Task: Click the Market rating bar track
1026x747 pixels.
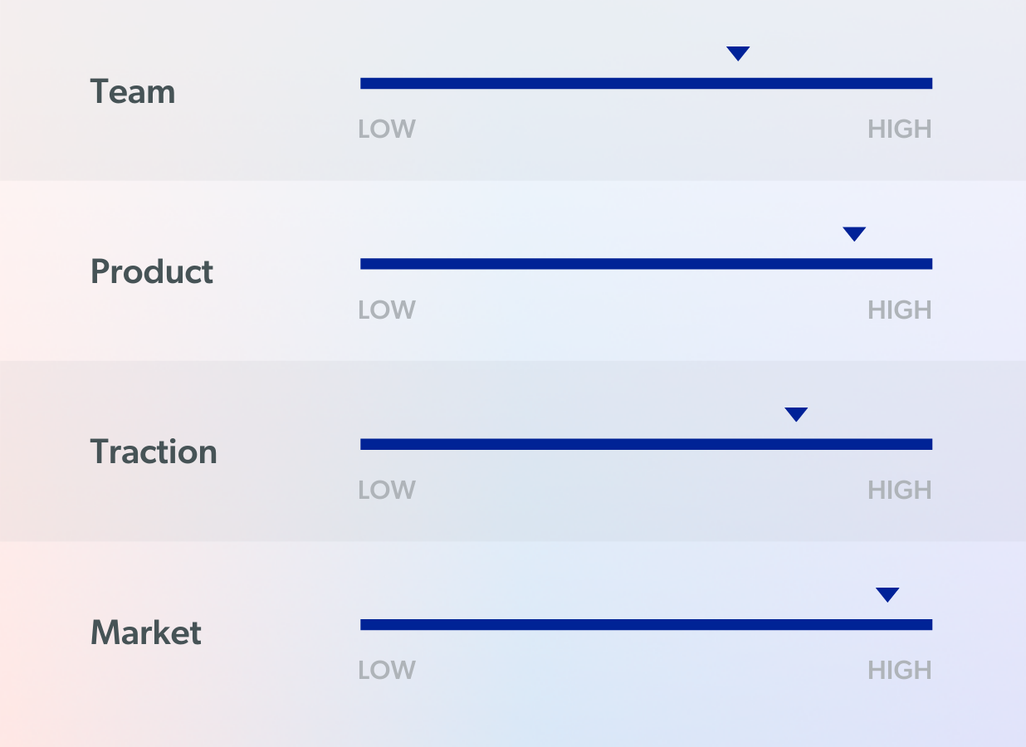Action: [x=646, y=624]
